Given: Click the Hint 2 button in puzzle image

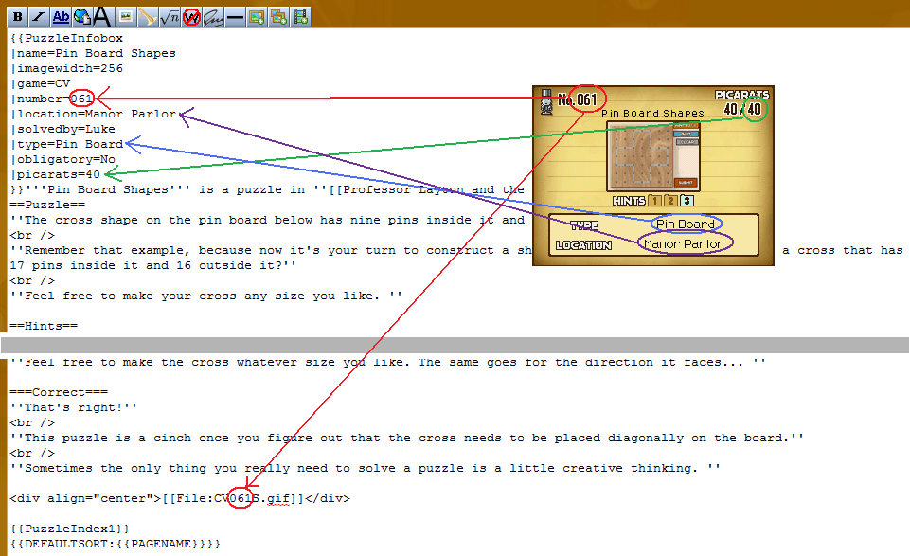Looking at the screenshot, I should pyautogui.click(x=670, y=201).
